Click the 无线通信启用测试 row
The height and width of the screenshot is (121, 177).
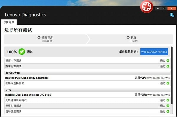87,100
